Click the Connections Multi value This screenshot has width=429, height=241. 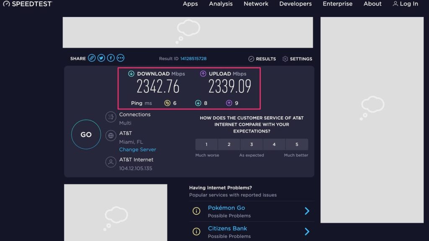coord(125,123)
